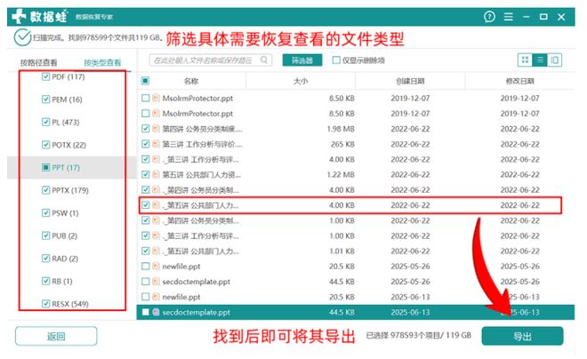Click file icon of 1.22 MB file
Image resolution: width=587 pixels, height=359 pixels.
pos(157,175)
